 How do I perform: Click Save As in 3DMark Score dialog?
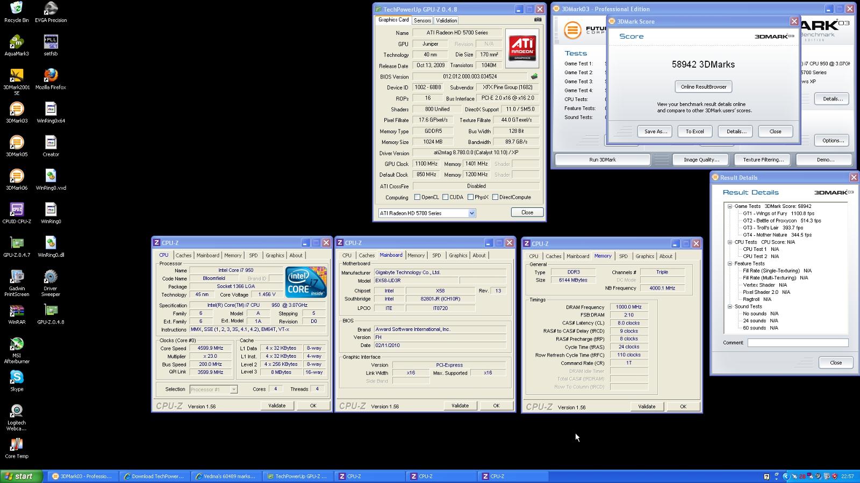click(655, 131)
